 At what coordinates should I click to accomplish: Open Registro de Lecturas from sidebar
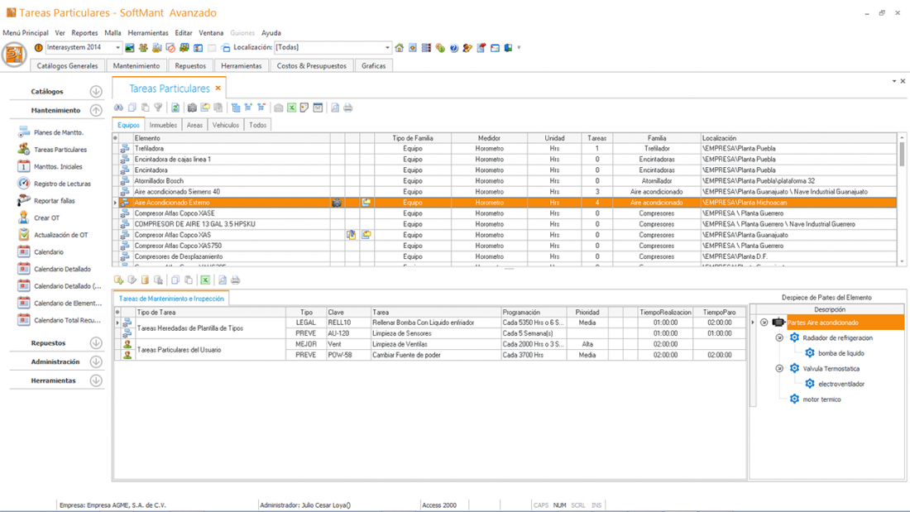point(62,184)
